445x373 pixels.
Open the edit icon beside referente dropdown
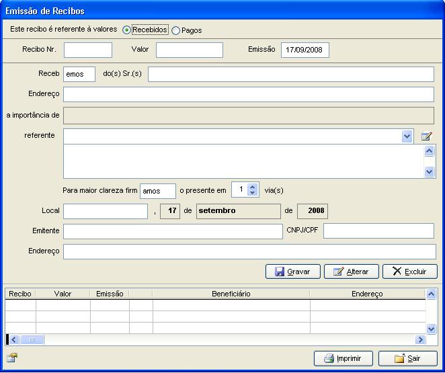(427, 136)
